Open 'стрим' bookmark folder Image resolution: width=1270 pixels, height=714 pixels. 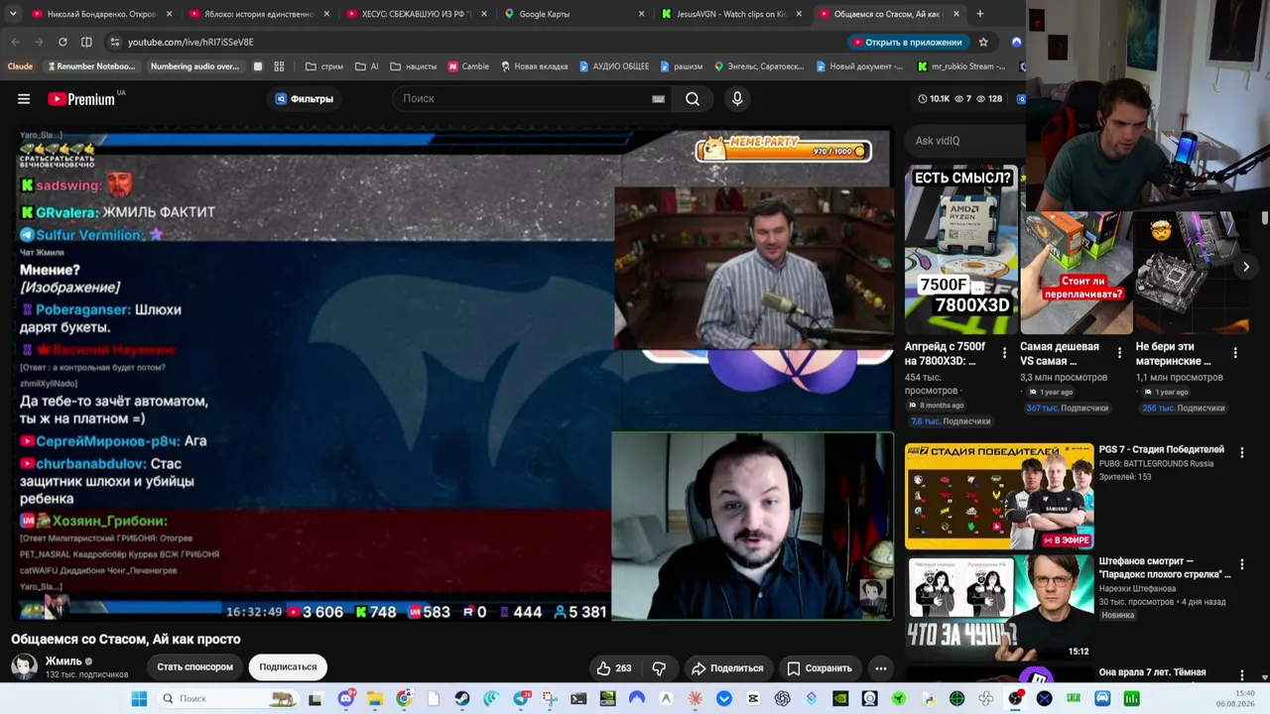coord(324,66)
